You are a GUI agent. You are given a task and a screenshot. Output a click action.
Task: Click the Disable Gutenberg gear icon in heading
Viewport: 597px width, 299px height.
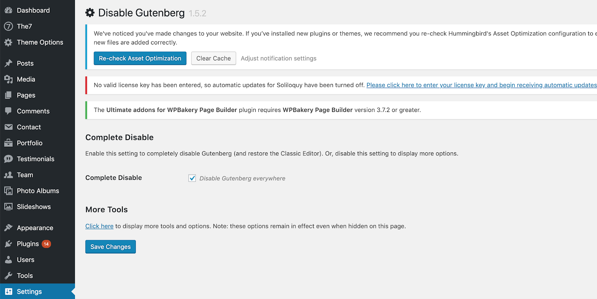tap(90, 13)
